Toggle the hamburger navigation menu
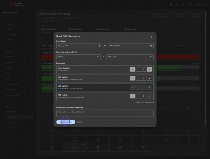This screenshot has height=159, width=210. click(5, 5)
